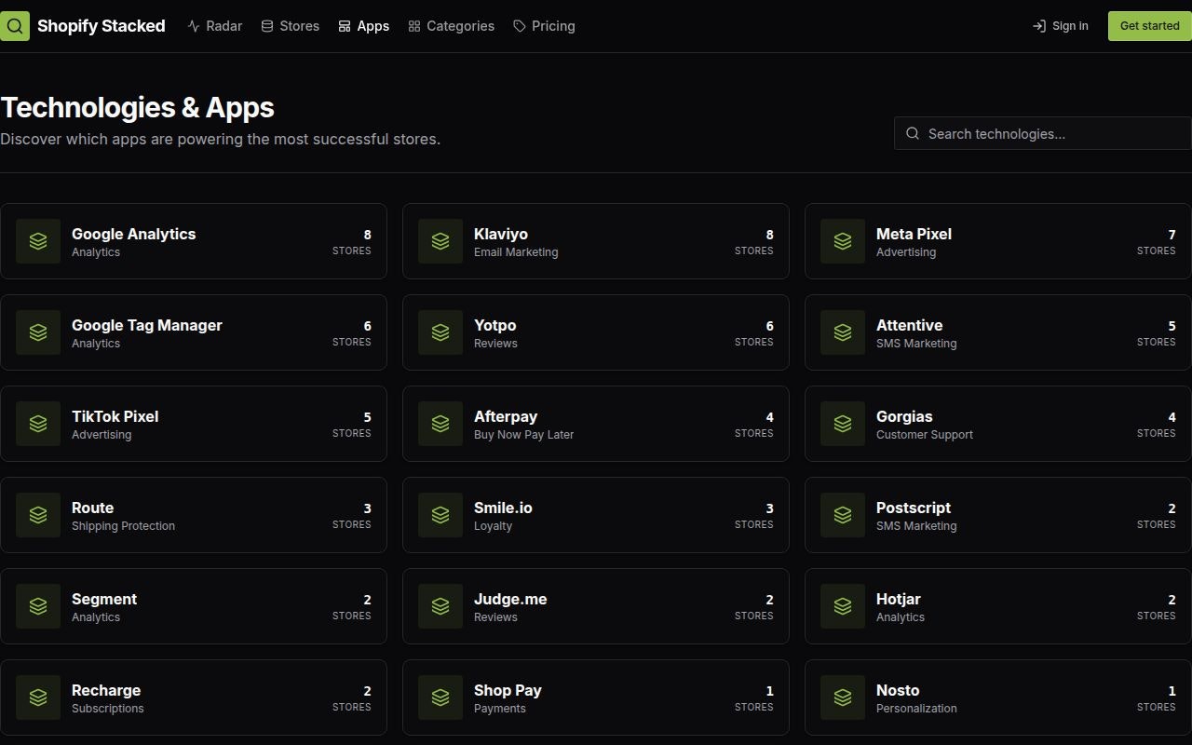Go to the Stores nav item
Viewport: 1192px width, 745px height.
point(290,26)
